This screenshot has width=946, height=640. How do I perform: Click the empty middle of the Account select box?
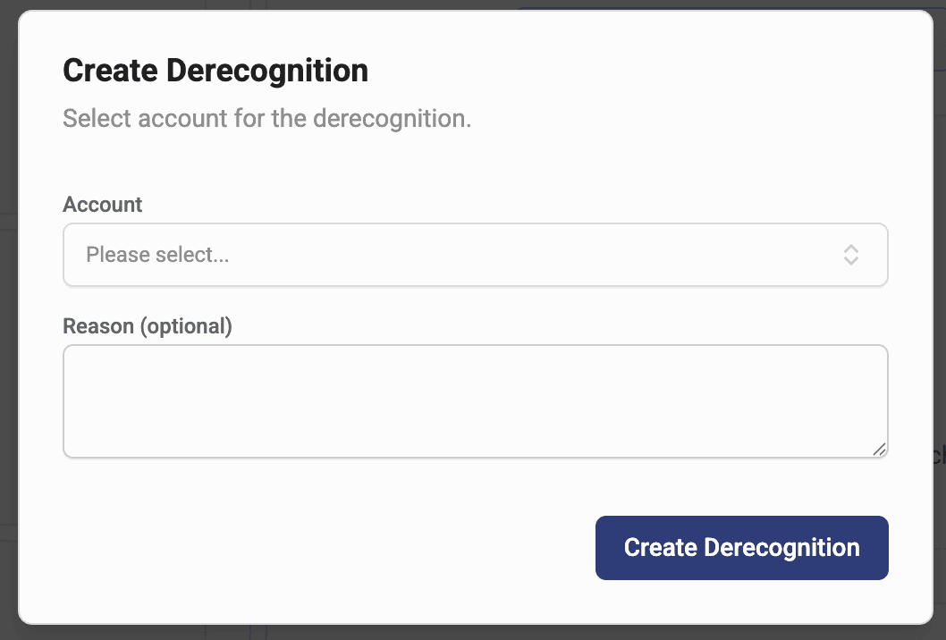536,255
